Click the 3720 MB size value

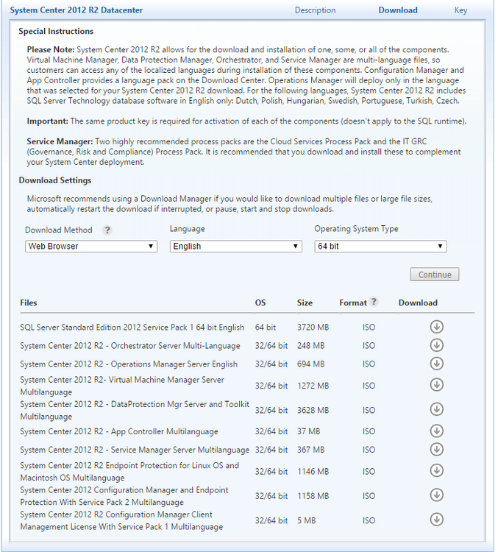[x=313, y=328]
